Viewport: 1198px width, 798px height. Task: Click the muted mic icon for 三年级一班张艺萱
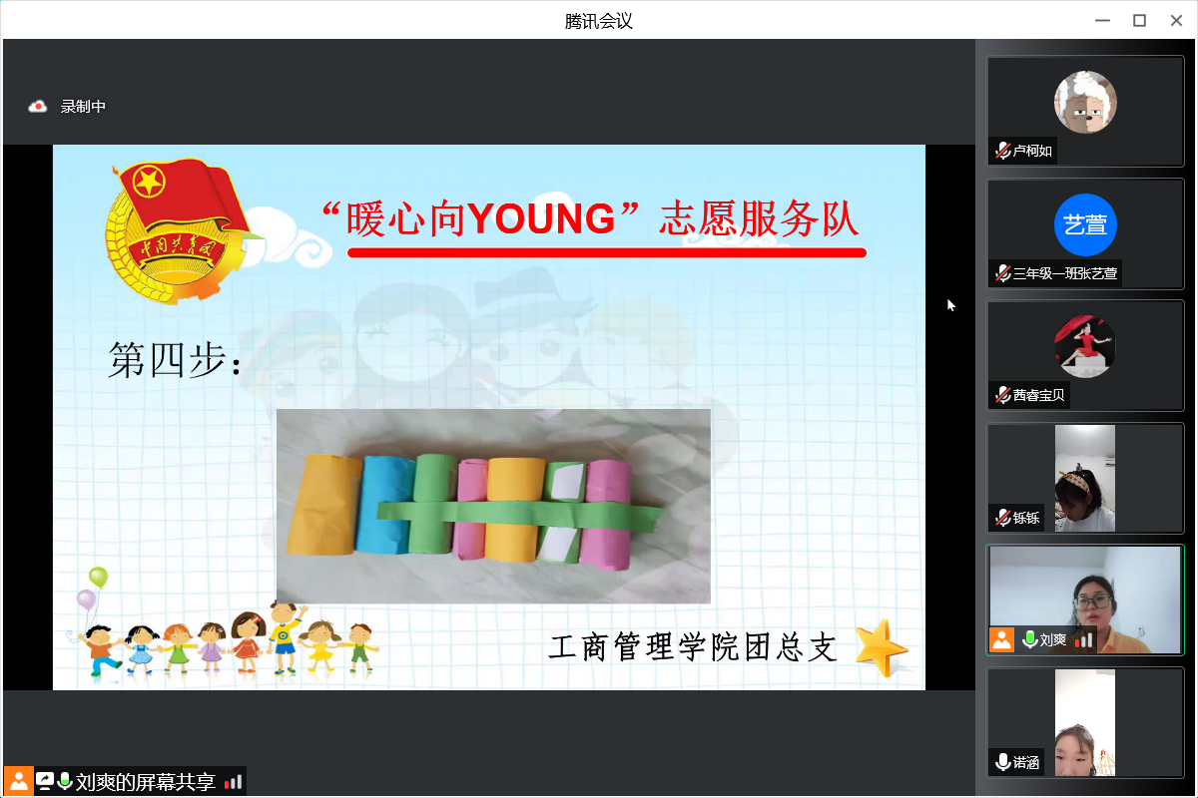[x=1002, y=273]
